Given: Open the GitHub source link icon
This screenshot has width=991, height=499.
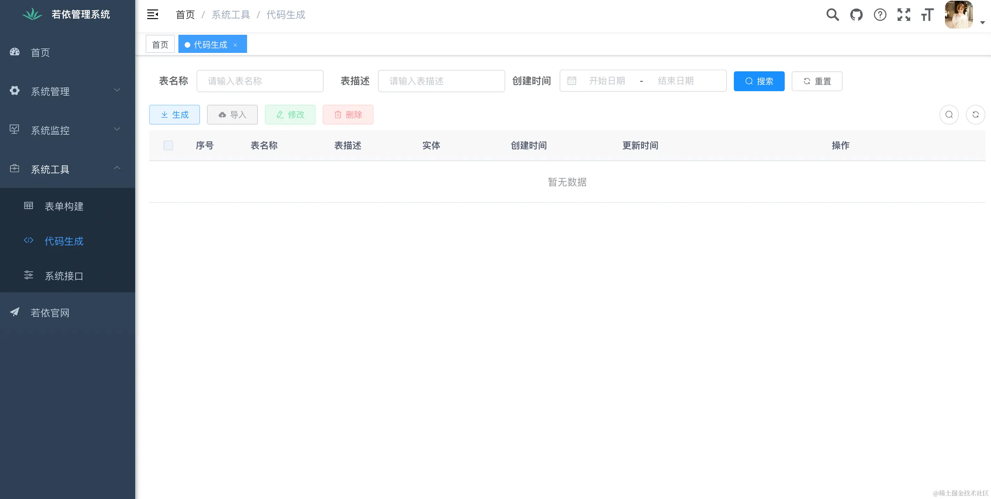Looking at the screenshot, I should point(856,15).
